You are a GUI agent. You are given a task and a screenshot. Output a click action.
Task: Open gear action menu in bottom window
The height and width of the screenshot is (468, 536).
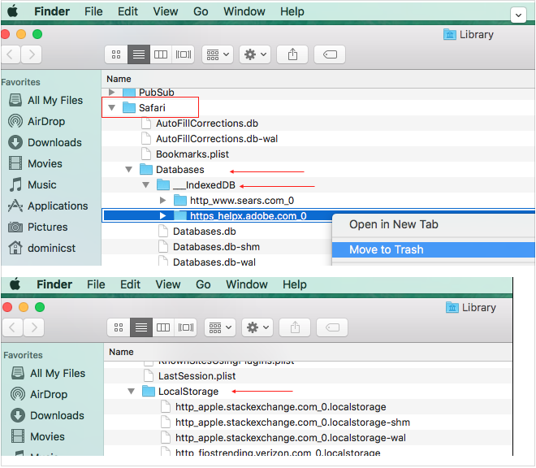[x=257, y=327]
